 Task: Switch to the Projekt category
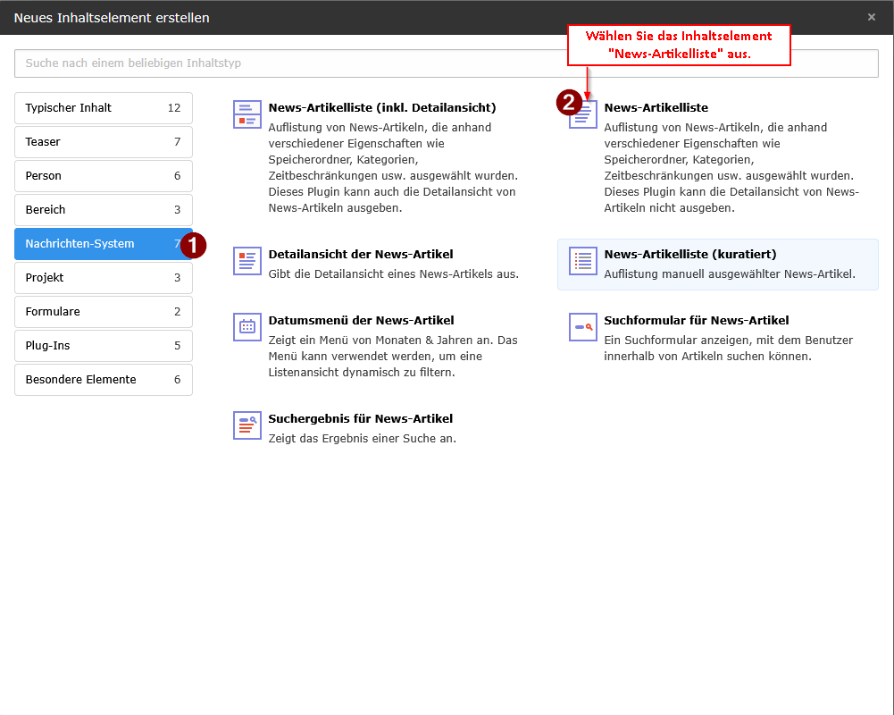click(98, 277)
